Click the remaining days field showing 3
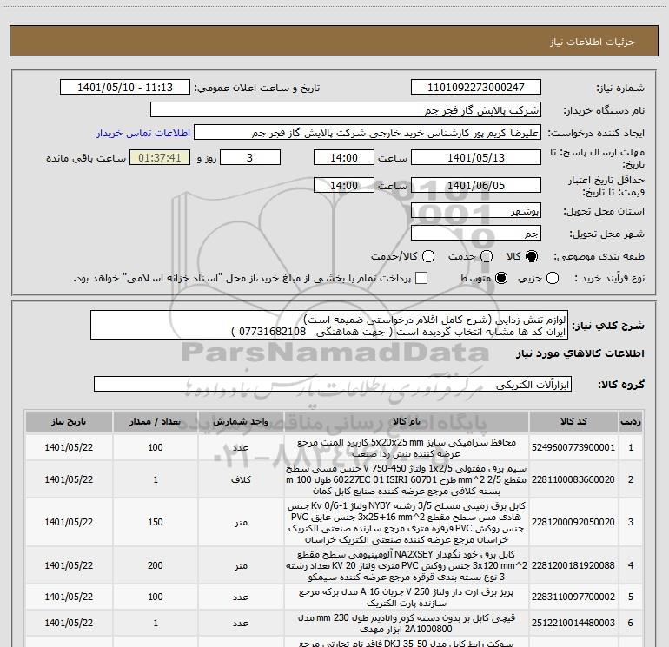 pyautogui.click(x=250, y=157)
